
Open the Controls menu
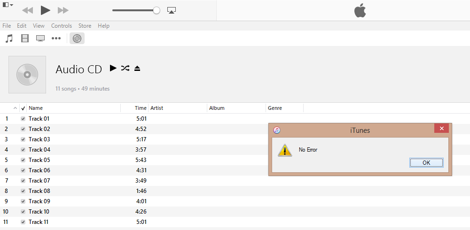(62, 26)
